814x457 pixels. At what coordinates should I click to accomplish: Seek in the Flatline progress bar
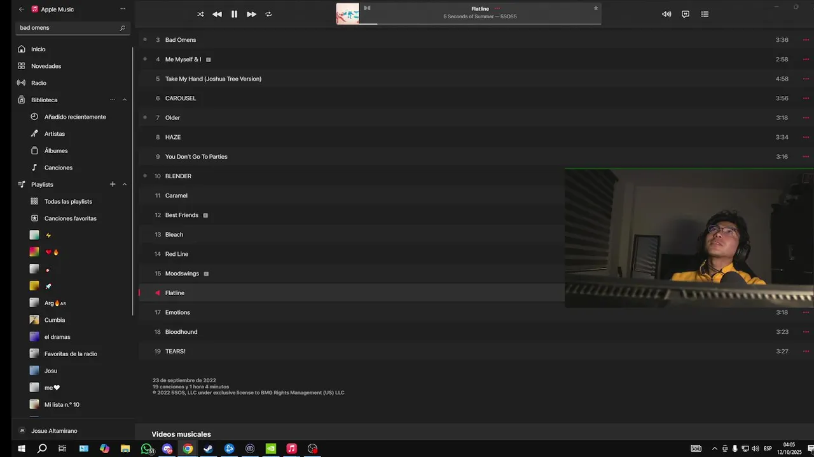coord(480,24)
